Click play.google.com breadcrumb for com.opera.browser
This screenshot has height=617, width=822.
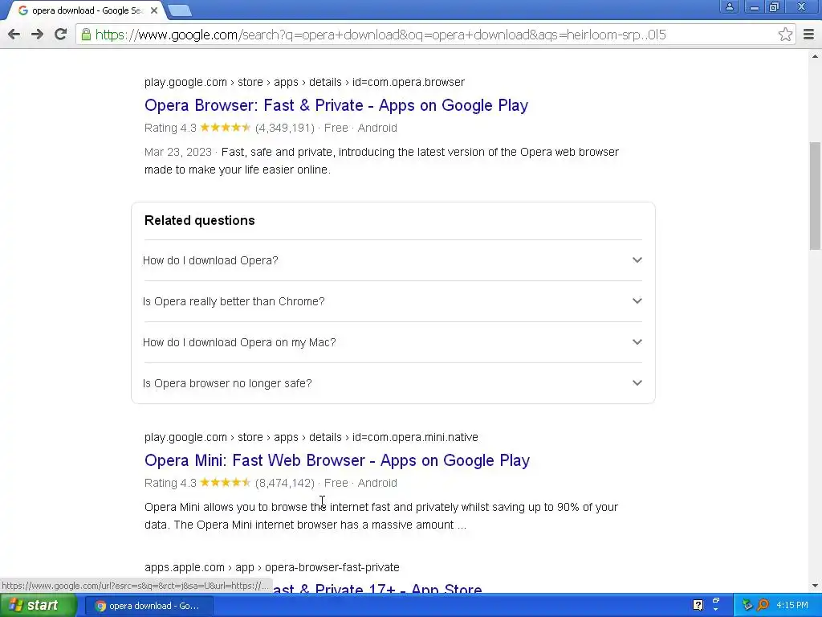coord(304,83)
